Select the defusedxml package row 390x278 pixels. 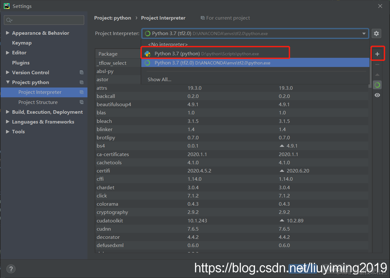[232, 245]
